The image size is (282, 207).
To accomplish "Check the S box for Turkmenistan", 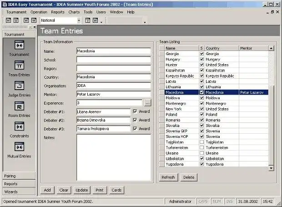I will coord(202,148).
